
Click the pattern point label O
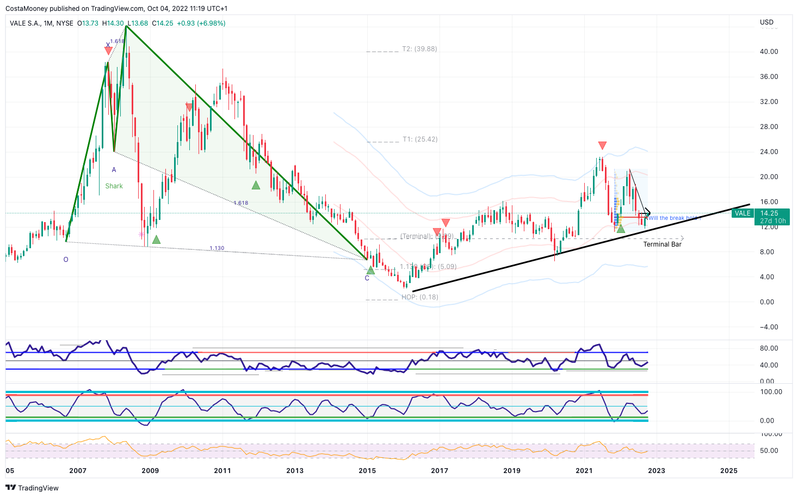click(x=66, y=260)
